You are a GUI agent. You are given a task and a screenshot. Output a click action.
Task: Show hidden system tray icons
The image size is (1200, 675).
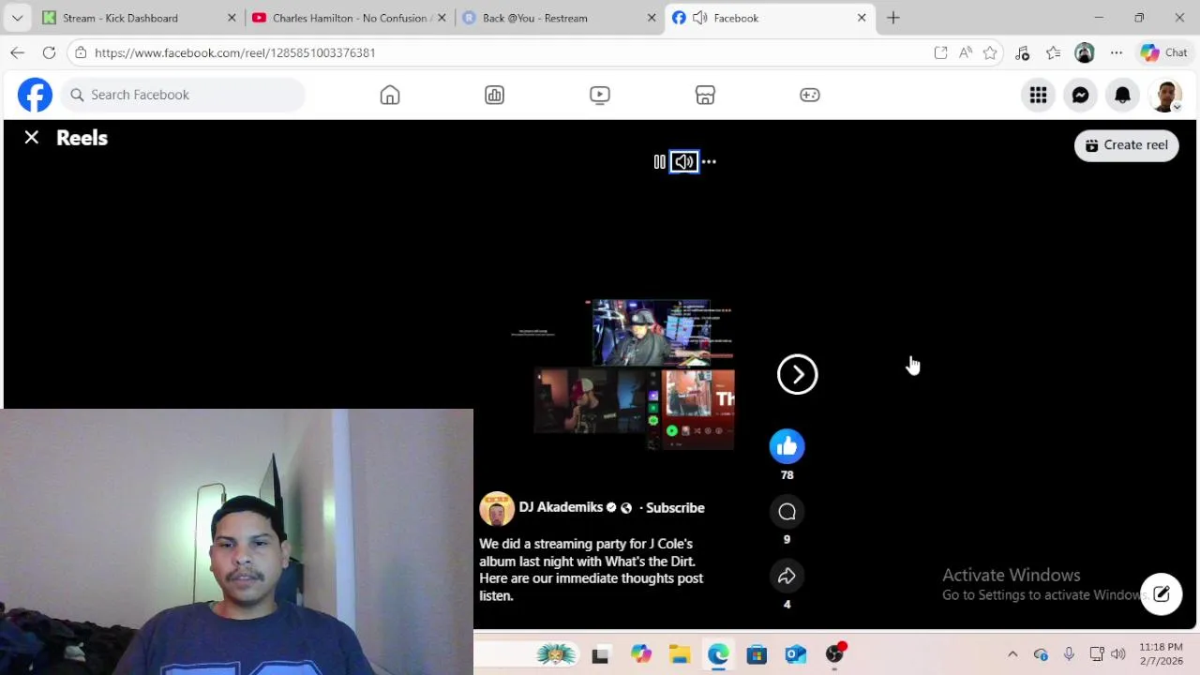point(1012,654)
